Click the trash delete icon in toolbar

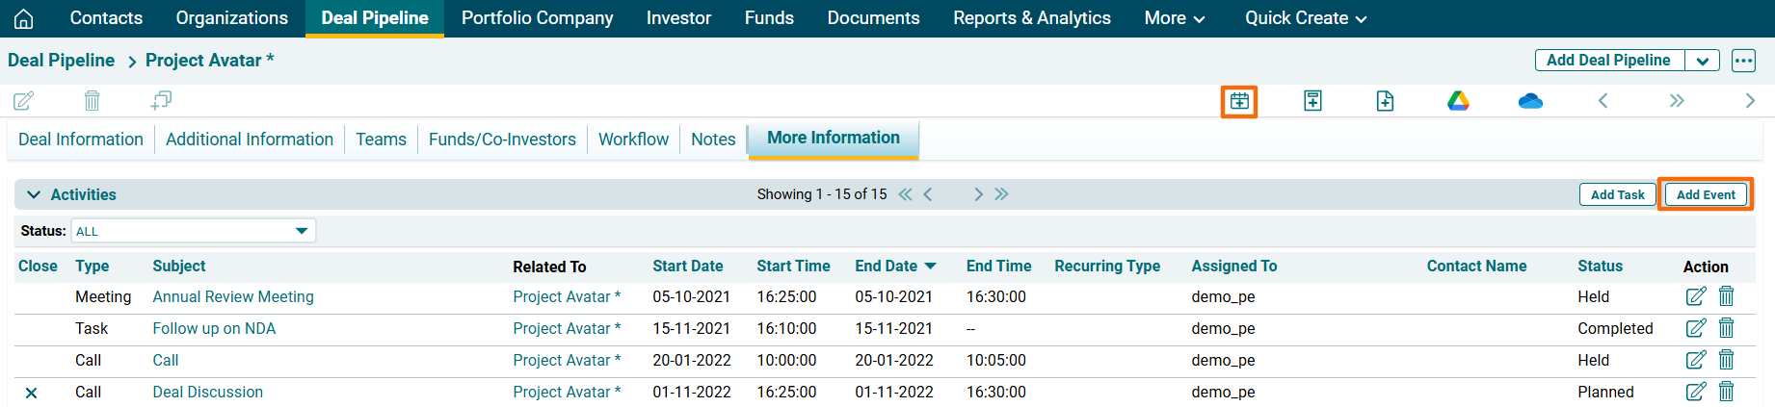click(x=92, y=100)
